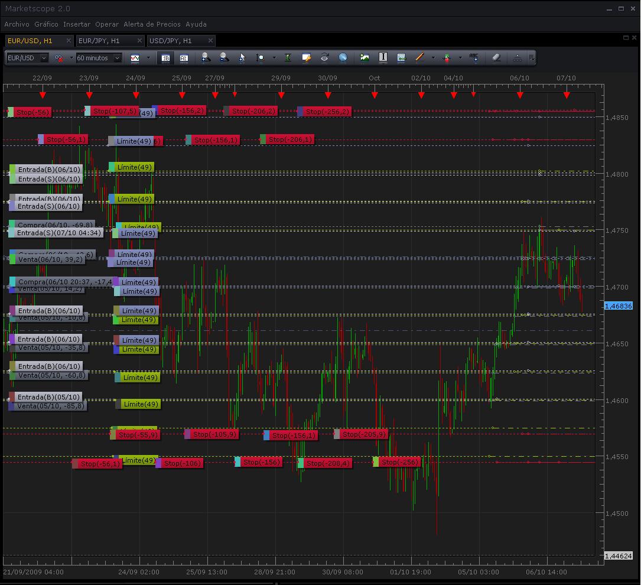
Task: Click the table with green arrow icon
Action: coord(402,58)
